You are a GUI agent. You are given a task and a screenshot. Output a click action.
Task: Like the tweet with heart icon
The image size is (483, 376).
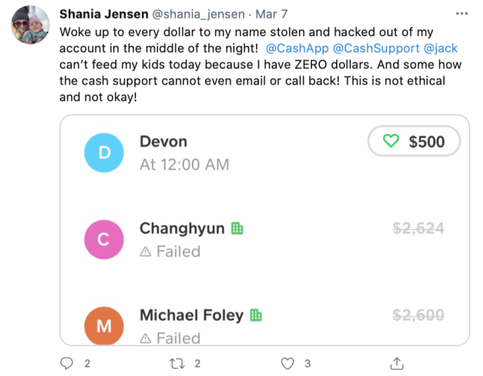[287, 363]
